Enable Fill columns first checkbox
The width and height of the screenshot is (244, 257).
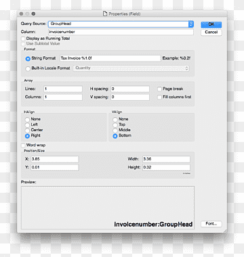click(x=159, y=97)
